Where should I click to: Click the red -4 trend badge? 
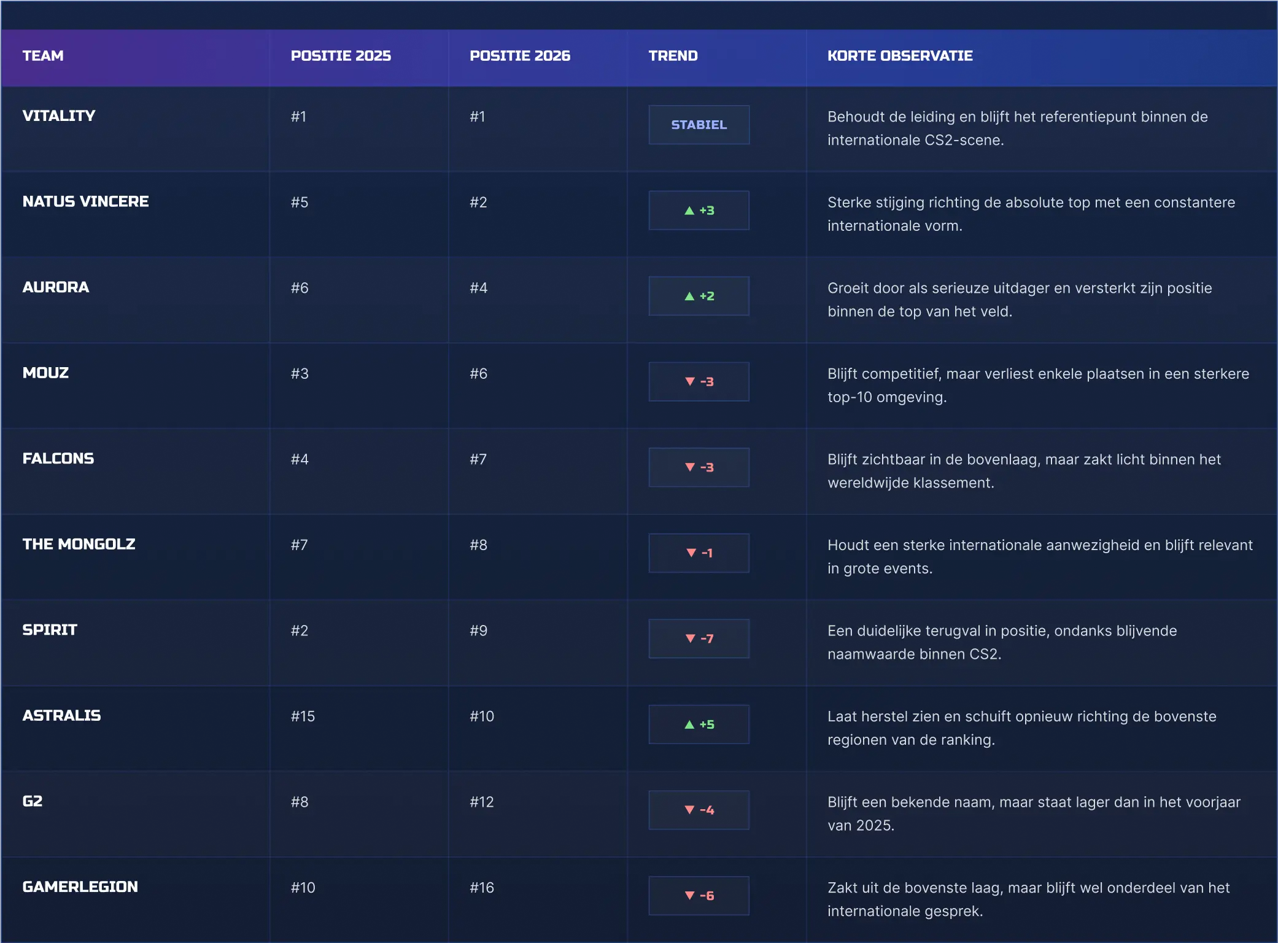[699, 810]
